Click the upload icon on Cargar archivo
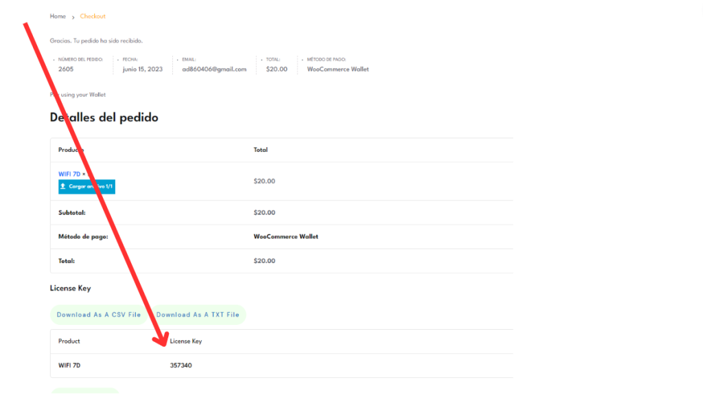This screenshot has width=703, height=395. pos(63,186)
